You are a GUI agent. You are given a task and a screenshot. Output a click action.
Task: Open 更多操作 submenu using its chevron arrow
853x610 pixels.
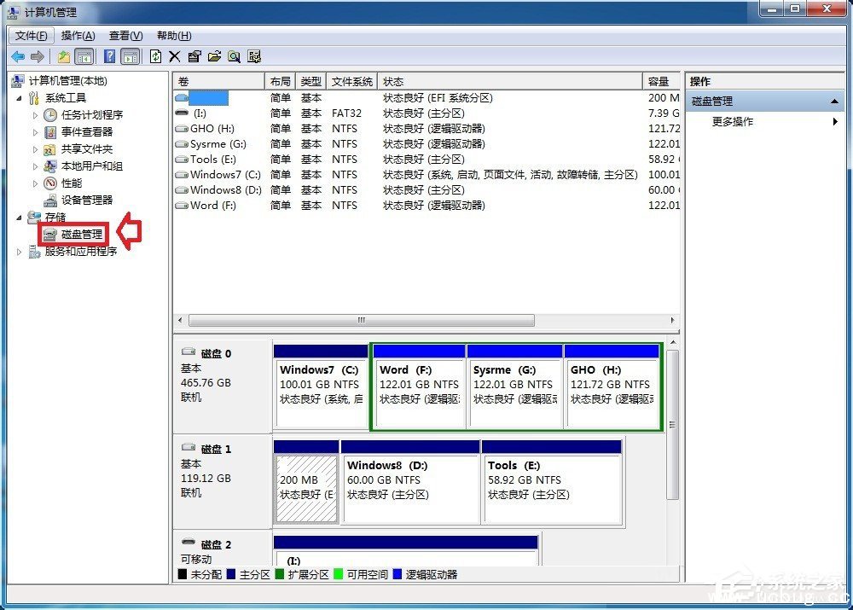coord(835,121)
